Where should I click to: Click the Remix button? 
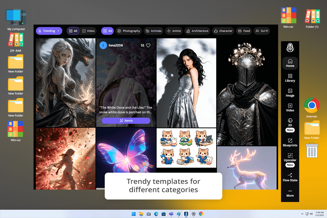pos(126,121)
